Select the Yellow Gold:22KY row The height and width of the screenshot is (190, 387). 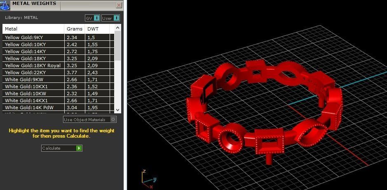59,73
